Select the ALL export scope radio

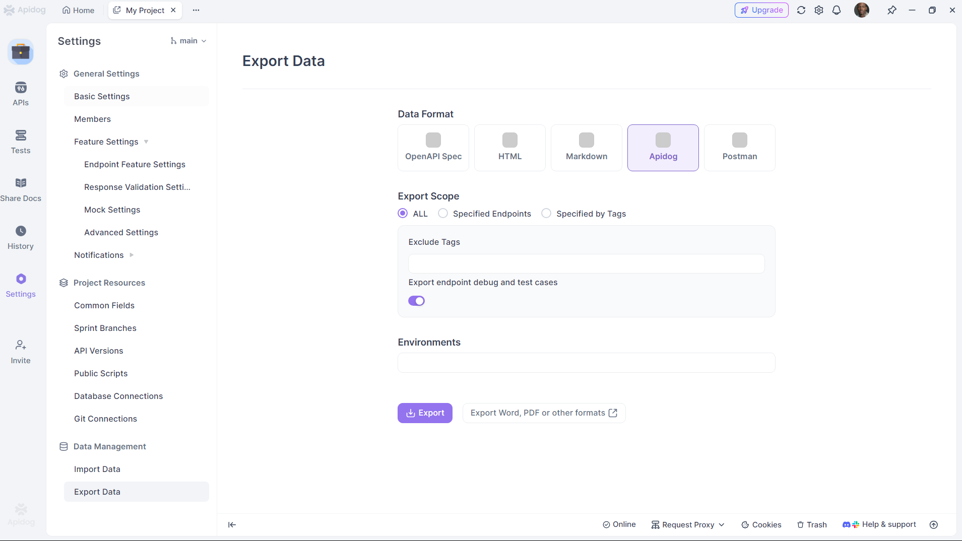pyautogui.click(x=403, y=213)
